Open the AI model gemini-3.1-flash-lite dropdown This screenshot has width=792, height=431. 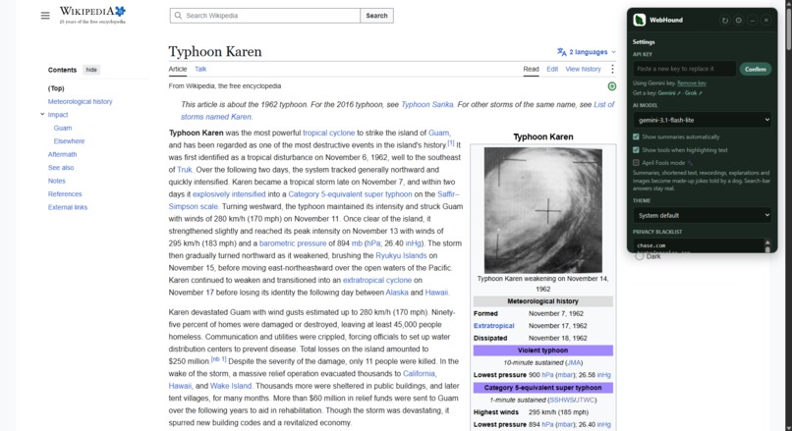pos(703,120)
